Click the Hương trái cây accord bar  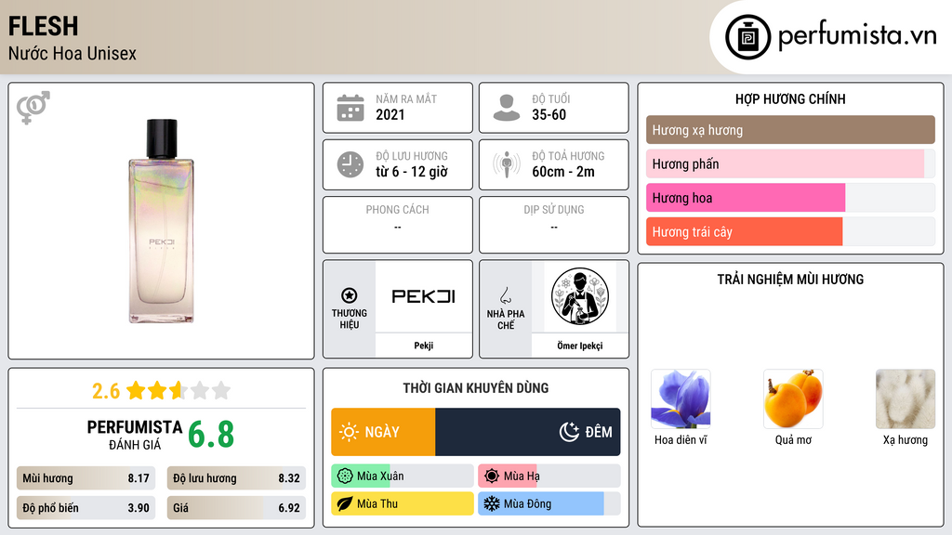[790, 231]
